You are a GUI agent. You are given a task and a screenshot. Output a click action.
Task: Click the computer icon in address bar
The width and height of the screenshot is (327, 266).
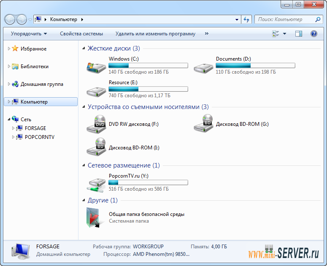click(38, 19)
